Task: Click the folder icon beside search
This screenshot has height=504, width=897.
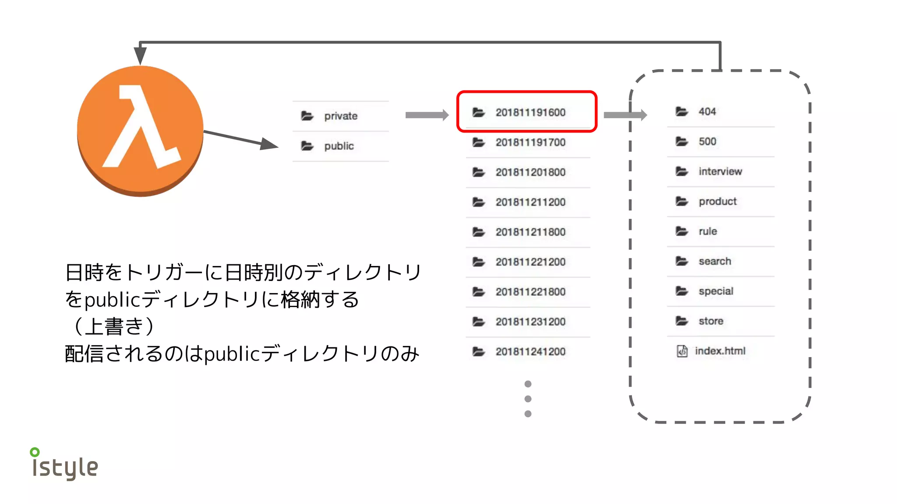Action: (x=682, y=261)
